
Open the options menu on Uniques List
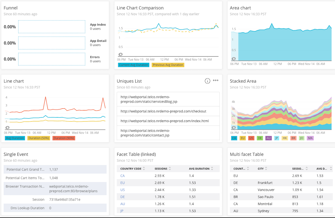[x=215, y=81]
